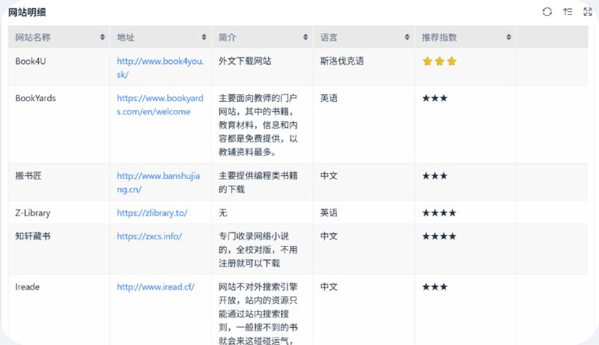599x345 pixels.
Task: Open the iread.cf link
Action: click(156, 287)
